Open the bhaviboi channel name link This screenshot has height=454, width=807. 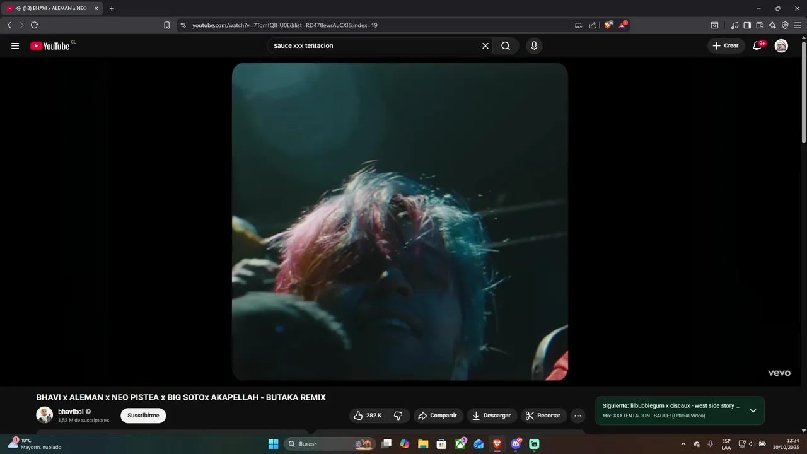(71, 412)
